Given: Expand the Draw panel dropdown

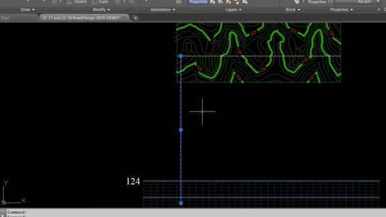Looking at the screenshot, I should (28, 10).
